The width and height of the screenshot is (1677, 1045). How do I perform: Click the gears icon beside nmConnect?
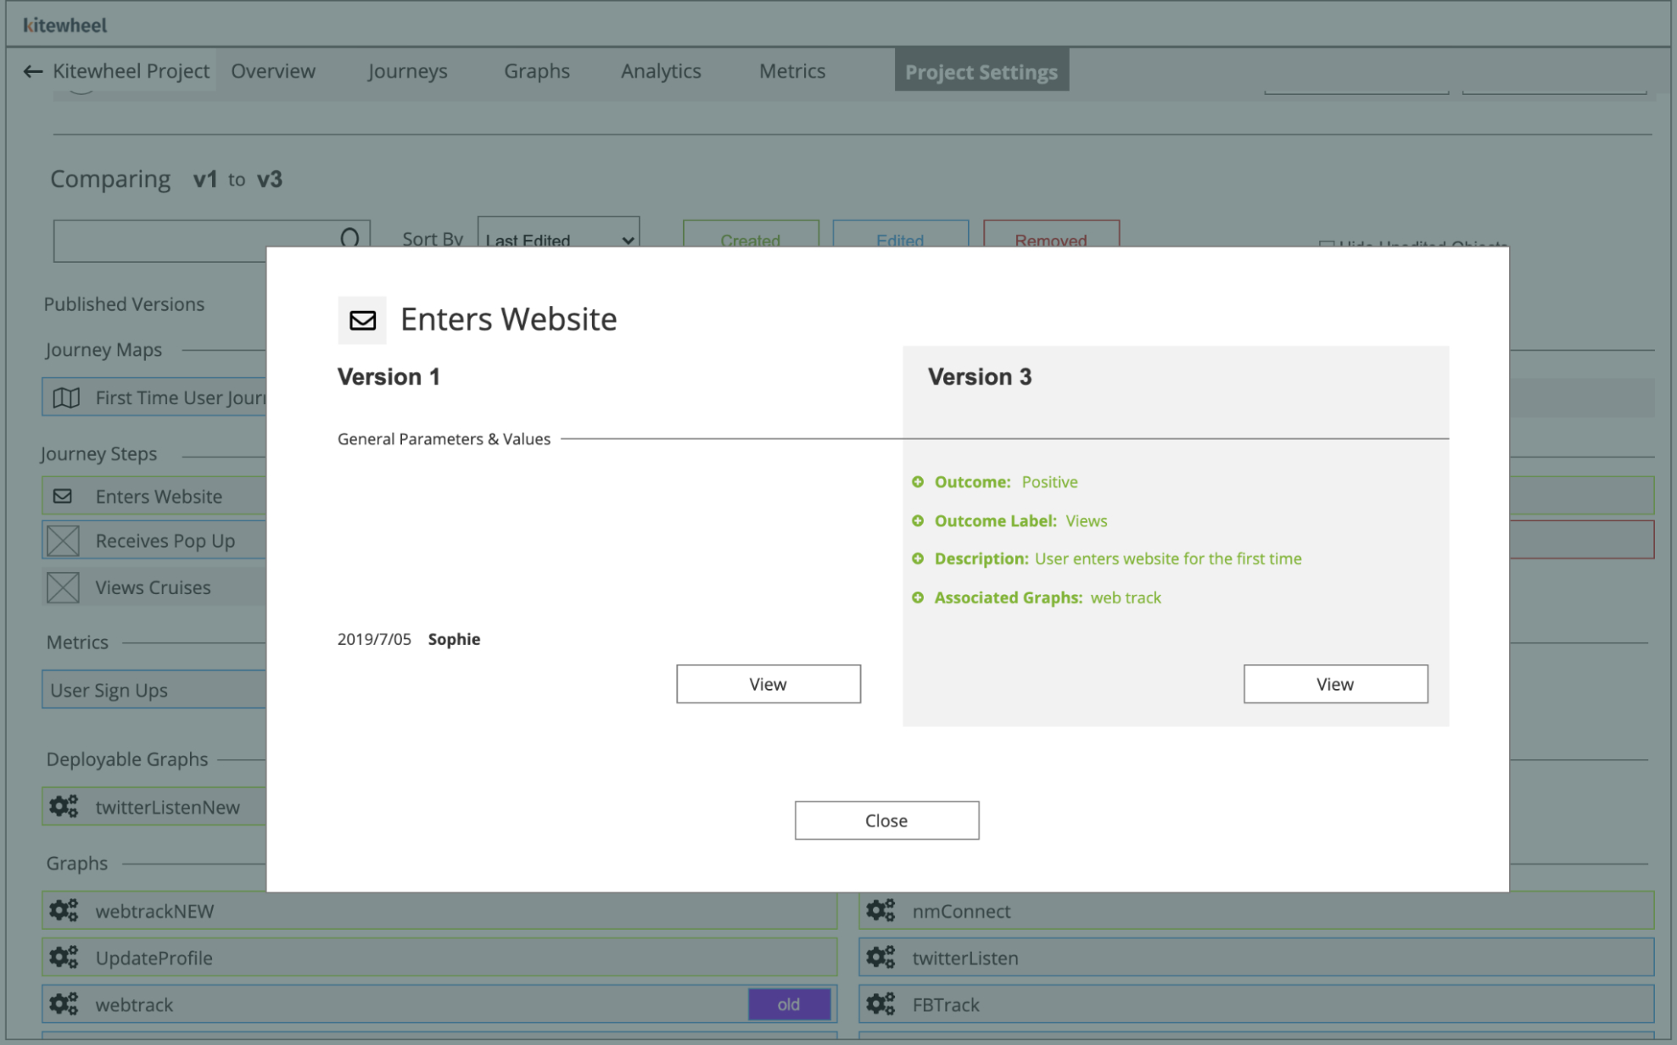[880, 911]
